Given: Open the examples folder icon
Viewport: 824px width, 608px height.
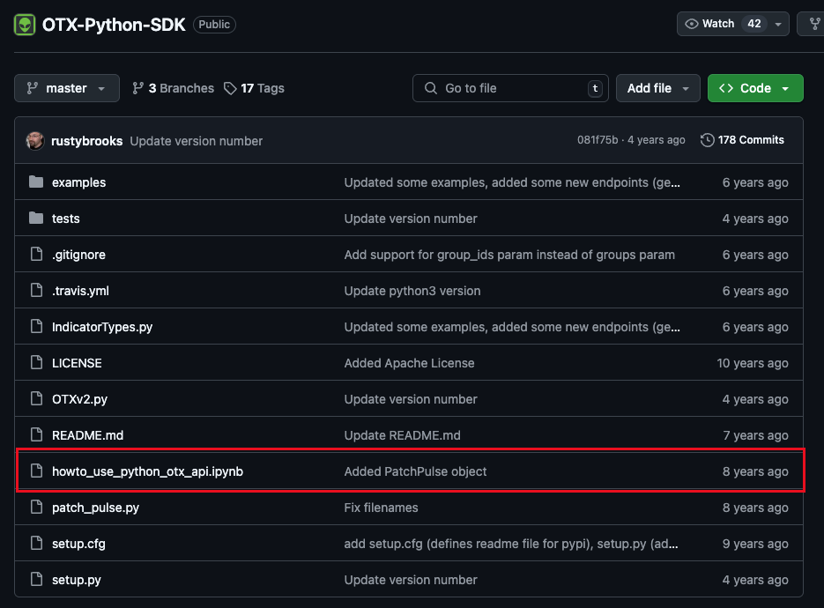Looking at the screenshot, I should (x=36, y=182).
